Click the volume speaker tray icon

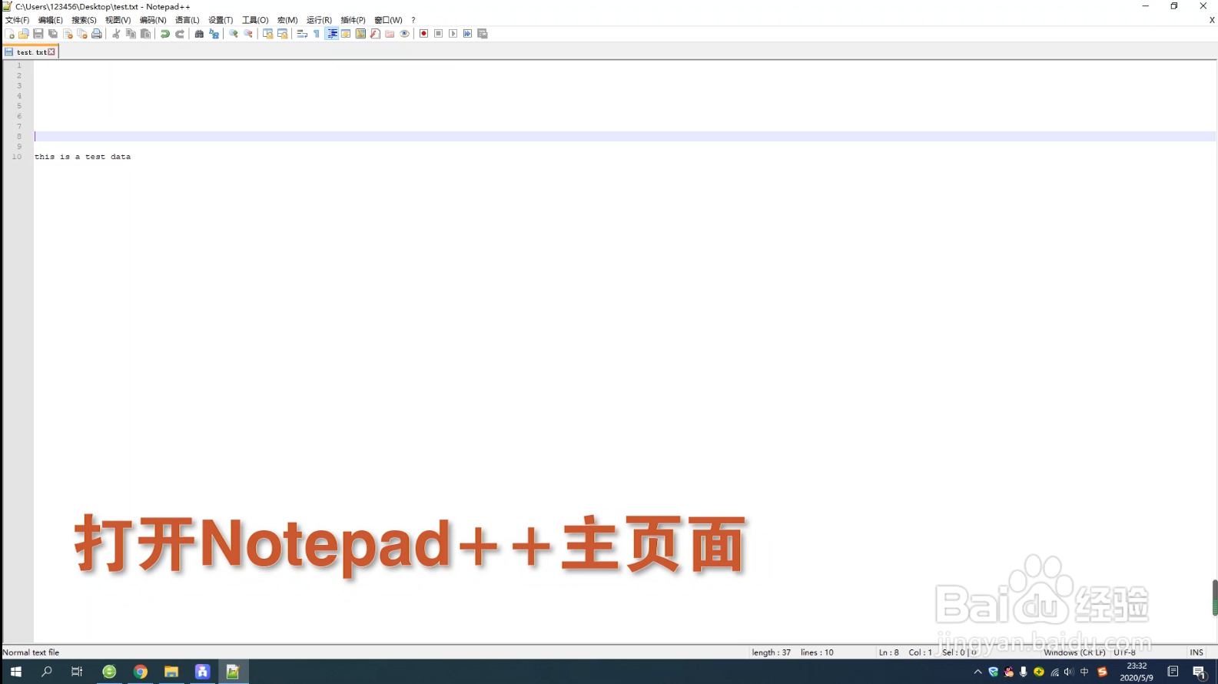pos(1069,672)
